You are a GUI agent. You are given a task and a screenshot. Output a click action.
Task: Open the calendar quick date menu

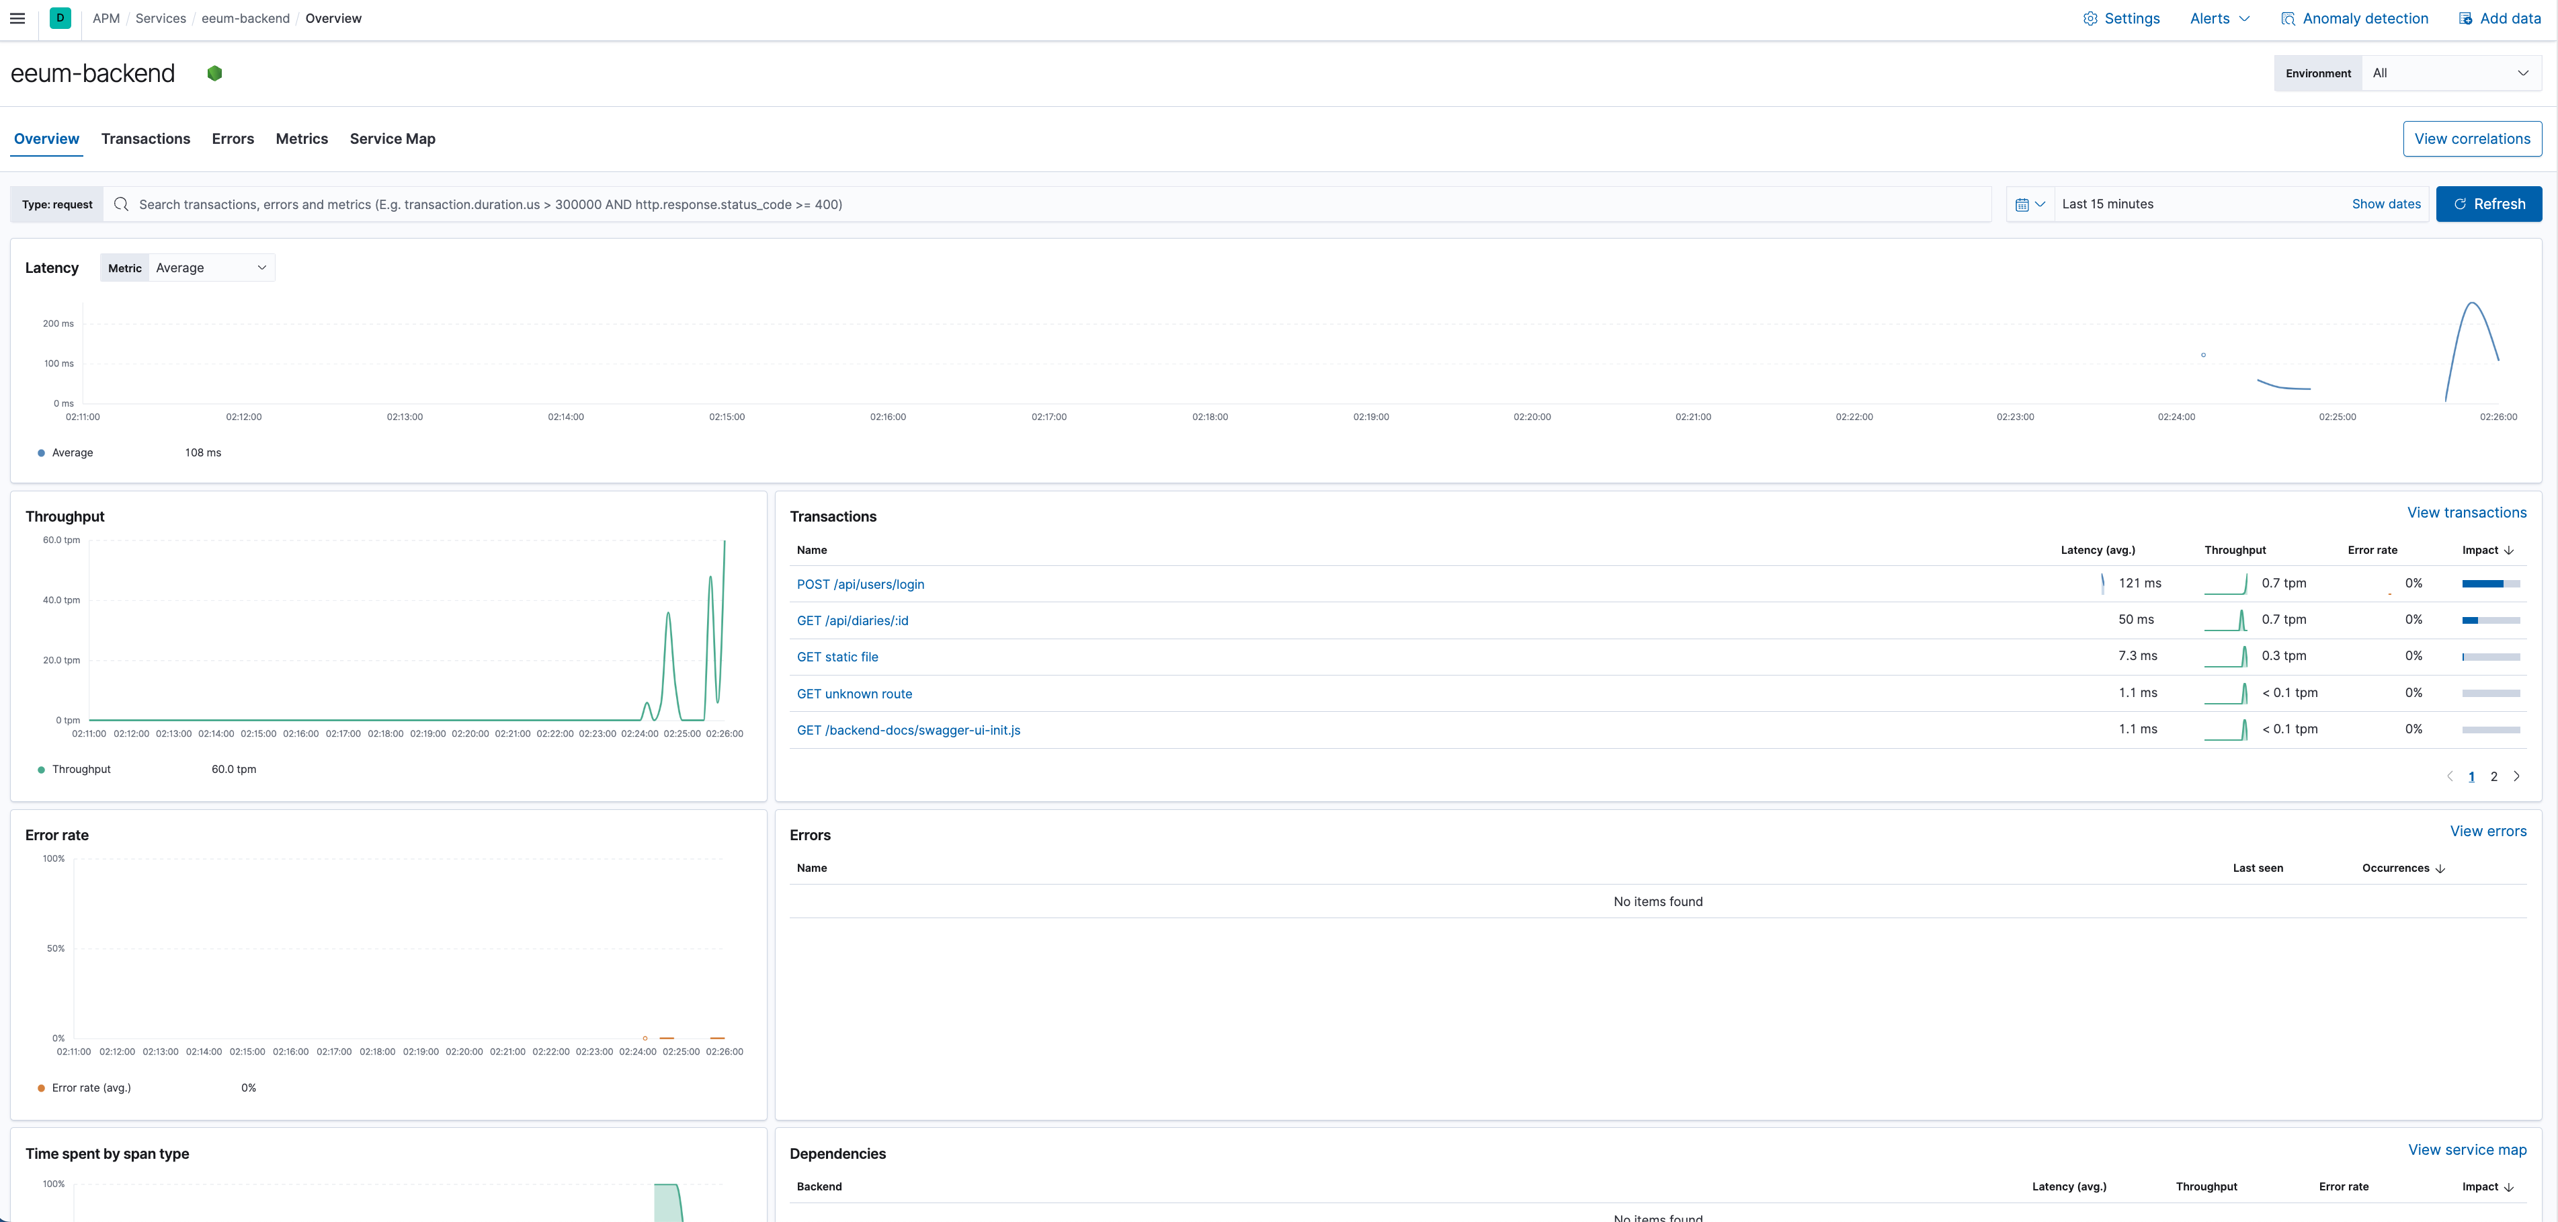coord(2029,204)
